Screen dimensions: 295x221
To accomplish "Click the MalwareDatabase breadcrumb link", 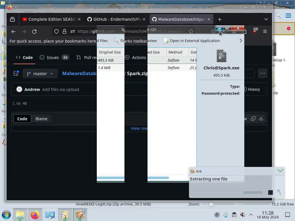I will coord(80,73).
